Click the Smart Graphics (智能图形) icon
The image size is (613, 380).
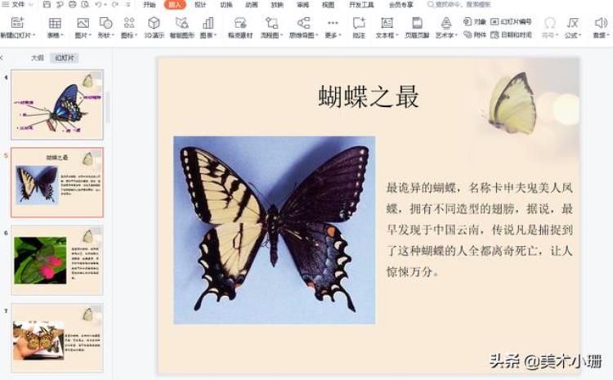(x=181, y=23)
